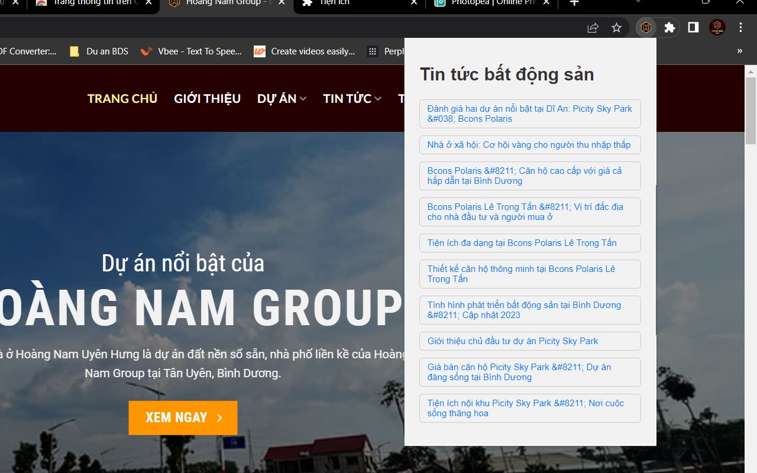757x473 pixels.
Task: Open Tình hình phát triển bất động sản article
Action: pyautogui.click(x=530, y=310)
